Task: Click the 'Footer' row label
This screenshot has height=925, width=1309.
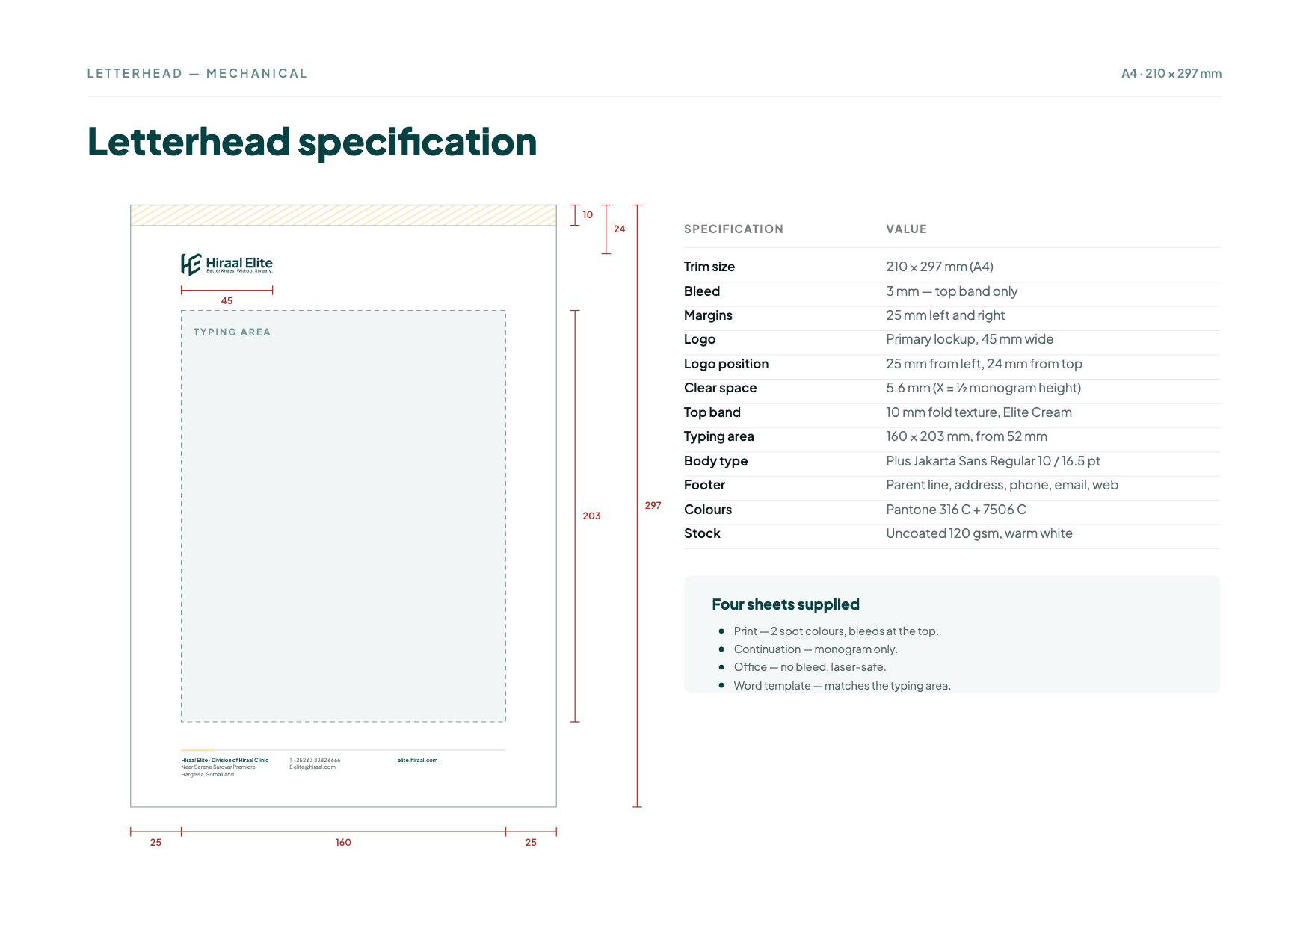Action: point(704,485)
